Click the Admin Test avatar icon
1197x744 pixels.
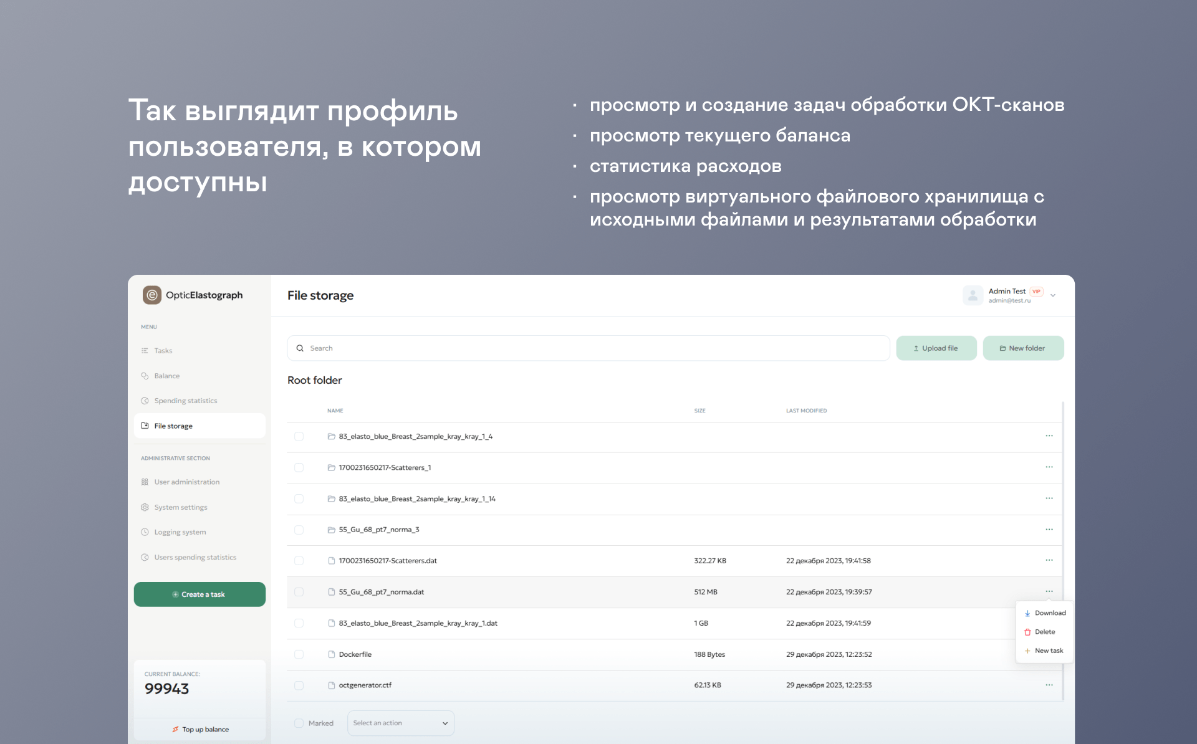point(973,295)
